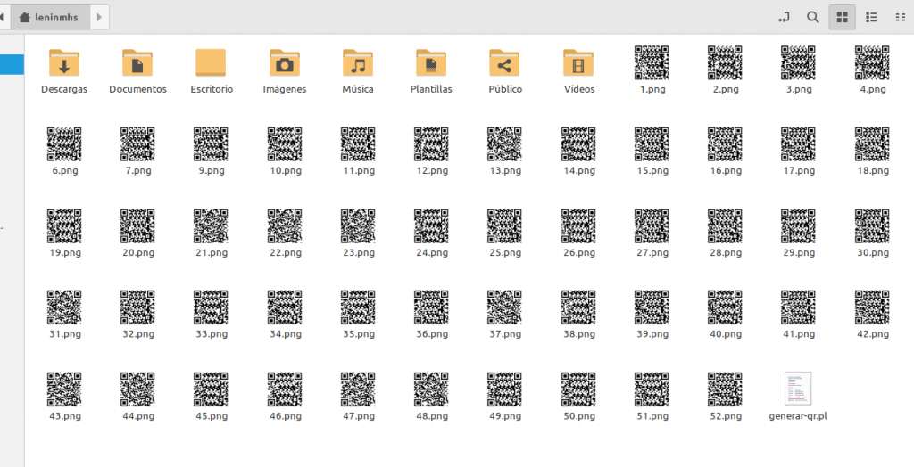Open the Descargas folder
The image size is (914, 467).
pos(64,63)
